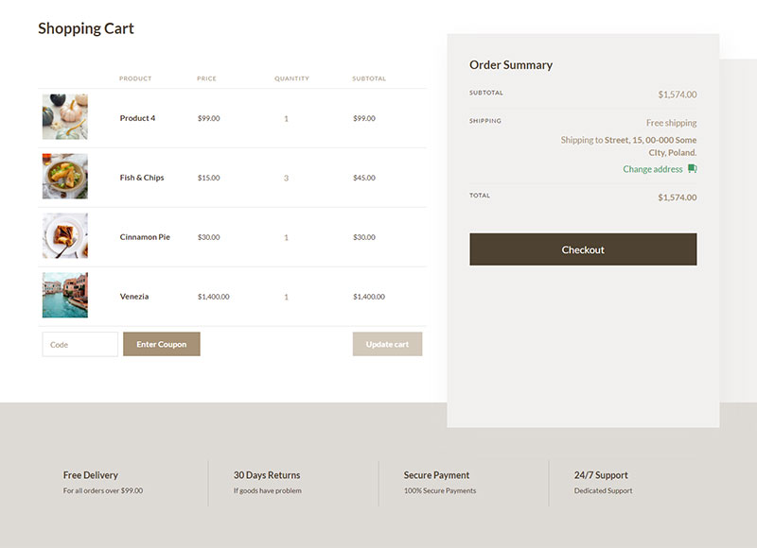Click the PRODUCT column header
This screenshot has height=548, width=757.
point(135,78)
